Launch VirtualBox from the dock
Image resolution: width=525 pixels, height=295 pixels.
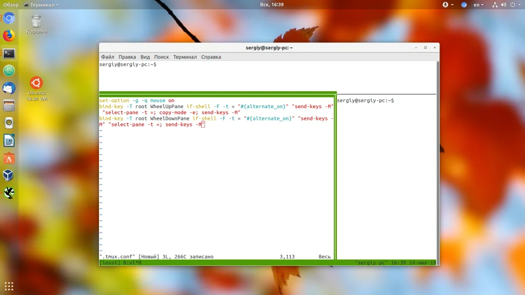(x=9, y=176)
